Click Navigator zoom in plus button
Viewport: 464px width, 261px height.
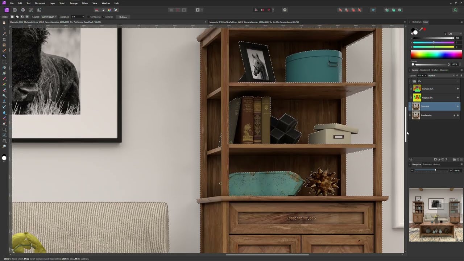coord(451,170)
